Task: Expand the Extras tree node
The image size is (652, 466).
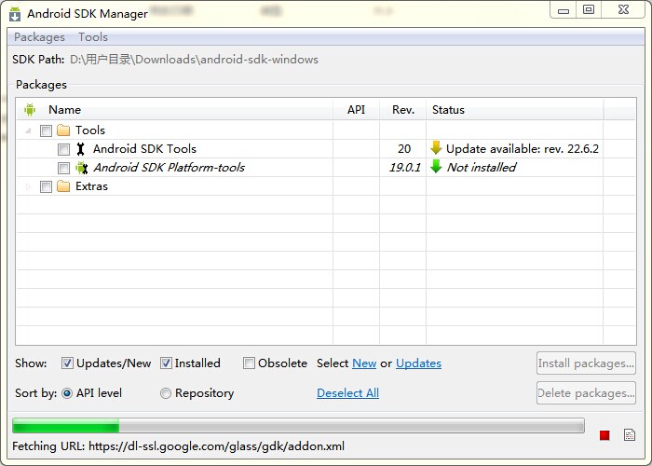Action: pyautogui.click(x=28, y=186)
